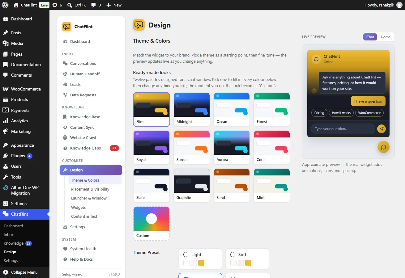
Task: Open the Setup wizard link
Action: (72, 274)
